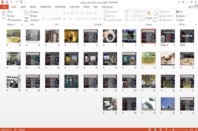Open the REVIEW tab
198x131 pixels.
coord(86,7)
